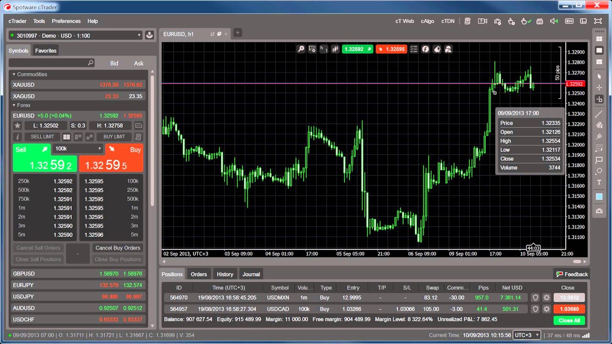
Task: Click SELL LIMIT button
Action: coord(43,137)
